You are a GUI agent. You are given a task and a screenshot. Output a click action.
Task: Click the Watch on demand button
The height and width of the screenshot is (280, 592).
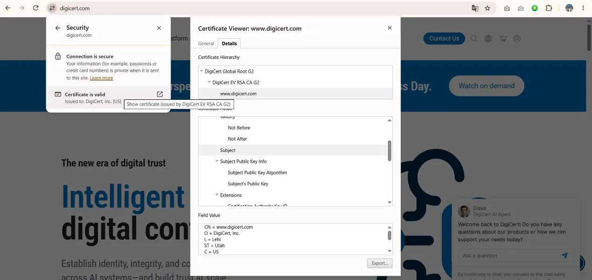pos(487,86)
